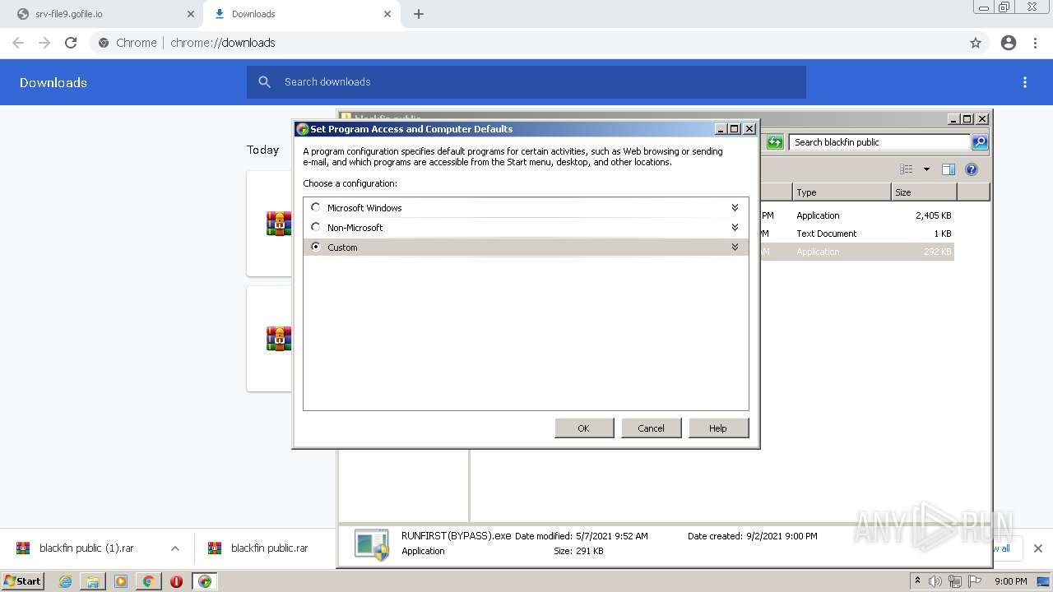Change the Explorer view layout icon

click(x=907, y=169)
